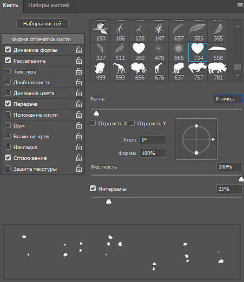Click the Наборы кистей button
The height and width of the screenshot is (282, 244).
pos(42,24)
